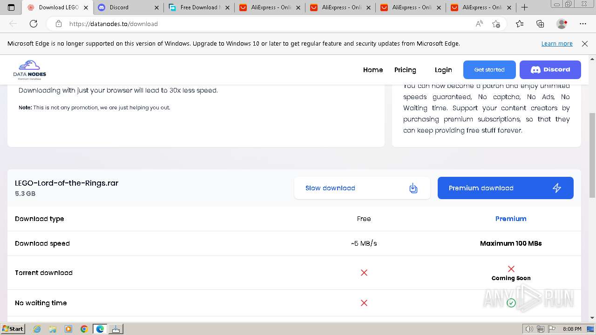Image resolution: width=596 pixels, height=335 pixels.
Task: Select the Torrent download row label
Action: (44, 273)
